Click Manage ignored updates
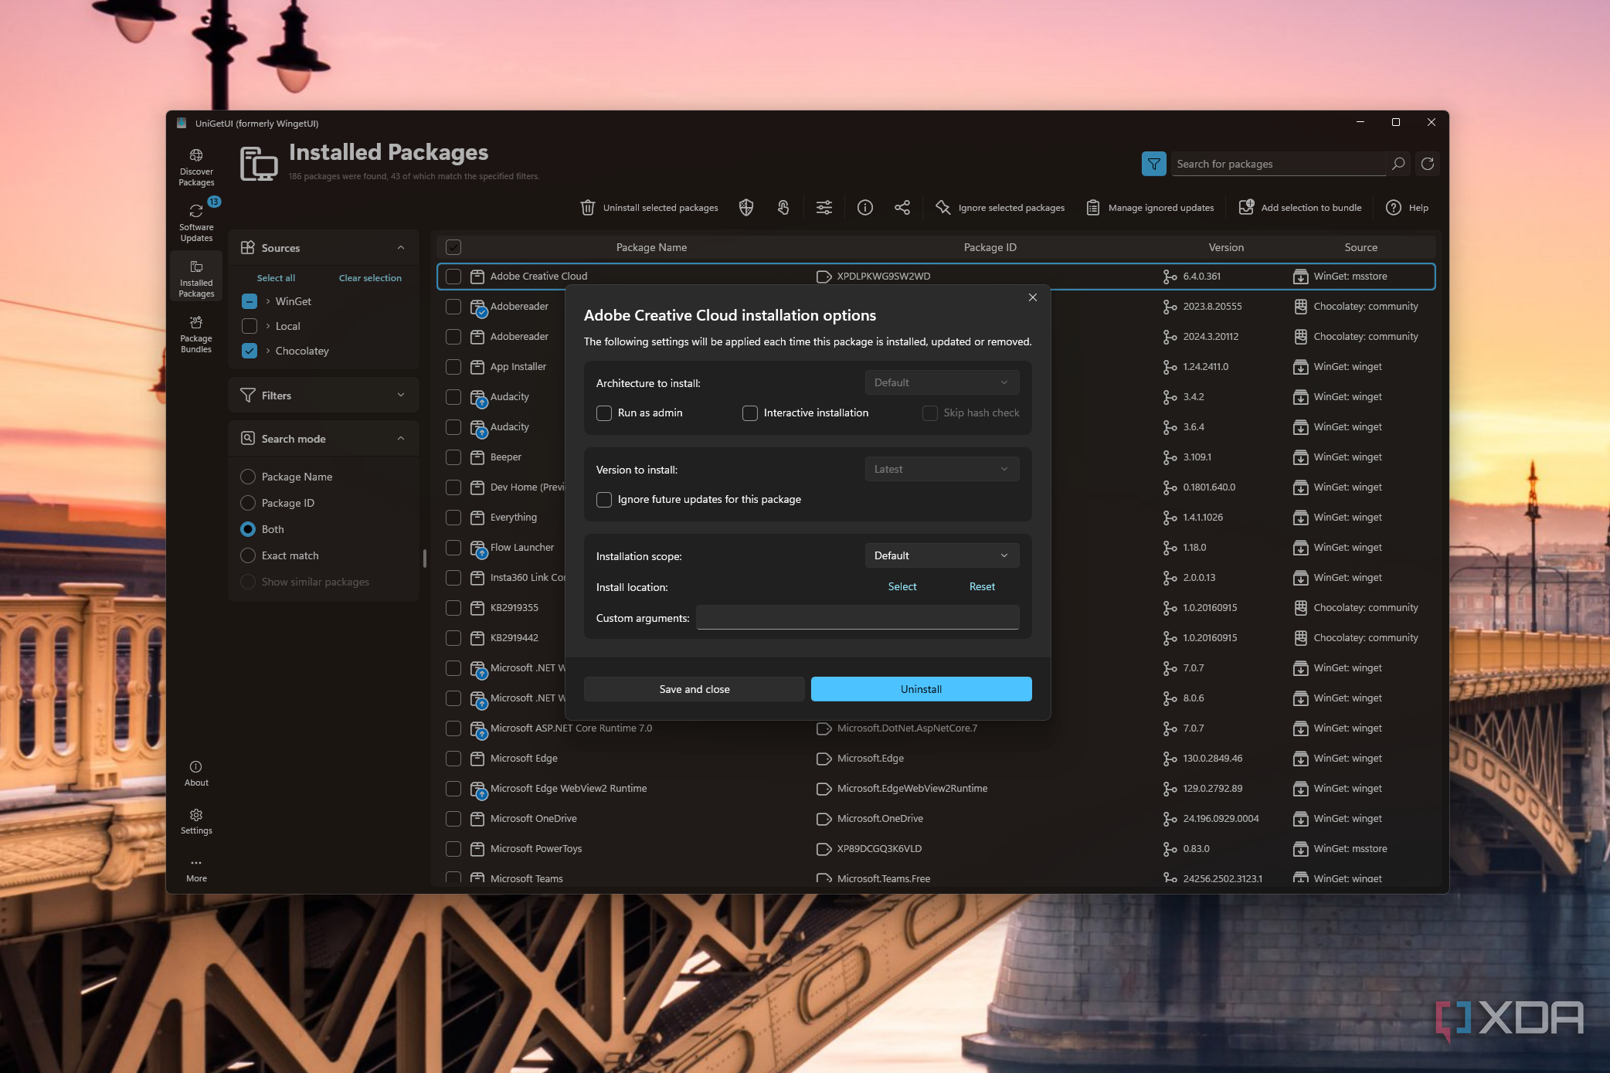 (1150, 207)
